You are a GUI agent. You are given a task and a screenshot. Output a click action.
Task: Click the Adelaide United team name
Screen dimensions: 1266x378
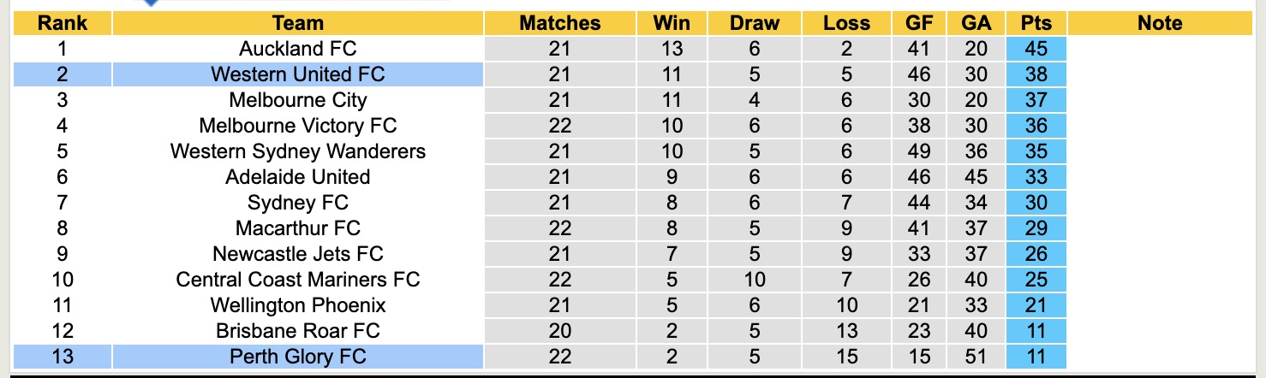tap(298, 177)
